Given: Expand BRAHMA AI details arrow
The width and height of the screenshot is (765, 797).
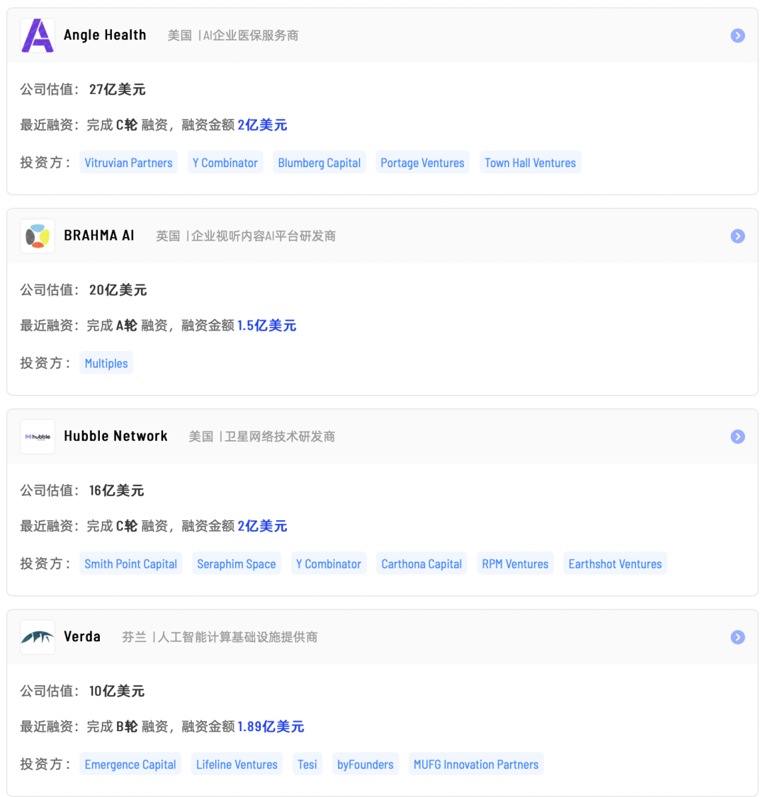Looking at the screenshot, I should [x=737, y=236].
